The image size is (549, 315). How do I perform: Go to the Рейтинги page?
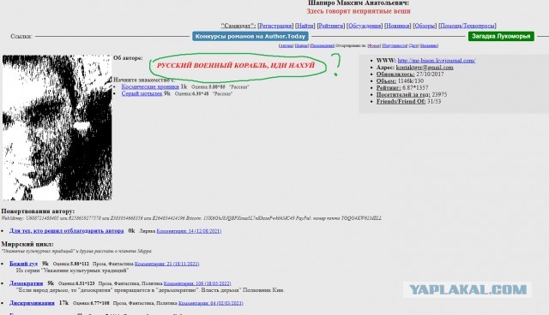tap(331, 26)
